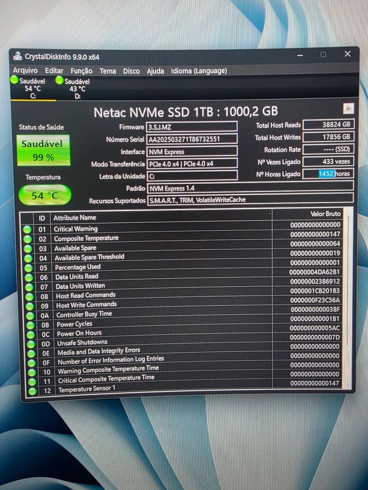Click the Valor Bruto column header

[325, 214]
